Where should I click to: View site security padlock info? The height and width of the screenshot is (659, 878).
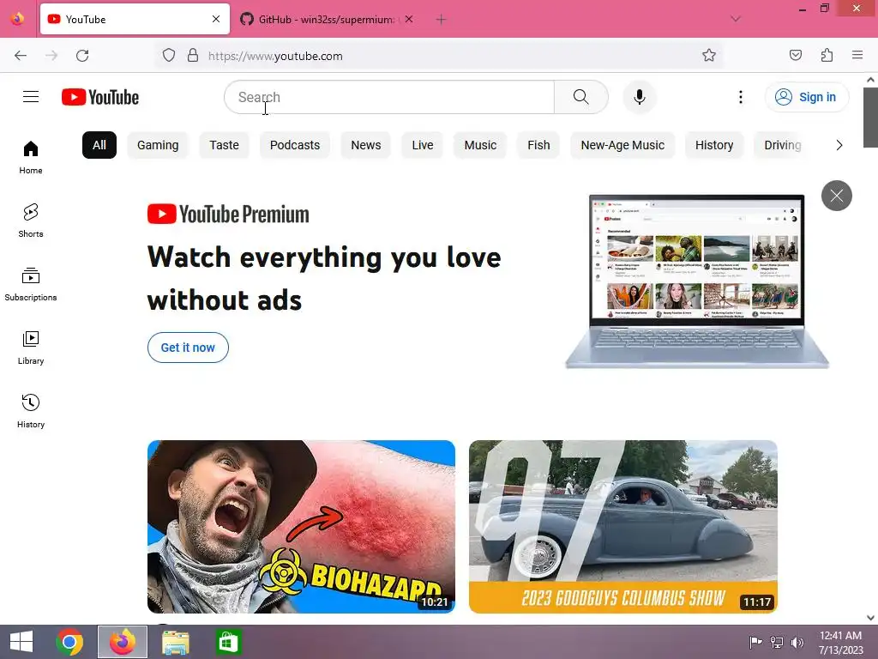pyautogui.click(x=193, y=56)
